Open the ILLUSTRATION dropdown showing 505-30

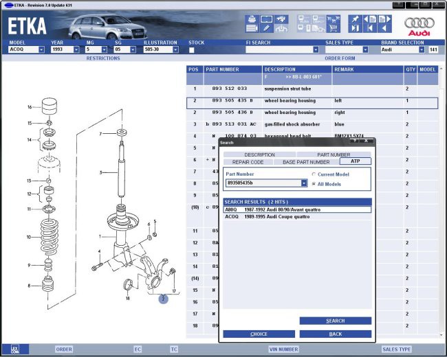pyautogui.click(x=175, y=49)
